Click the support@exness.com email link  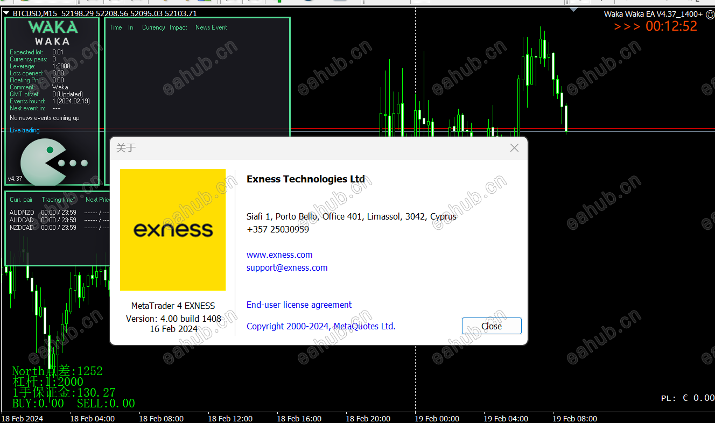(x=287, y=268)
